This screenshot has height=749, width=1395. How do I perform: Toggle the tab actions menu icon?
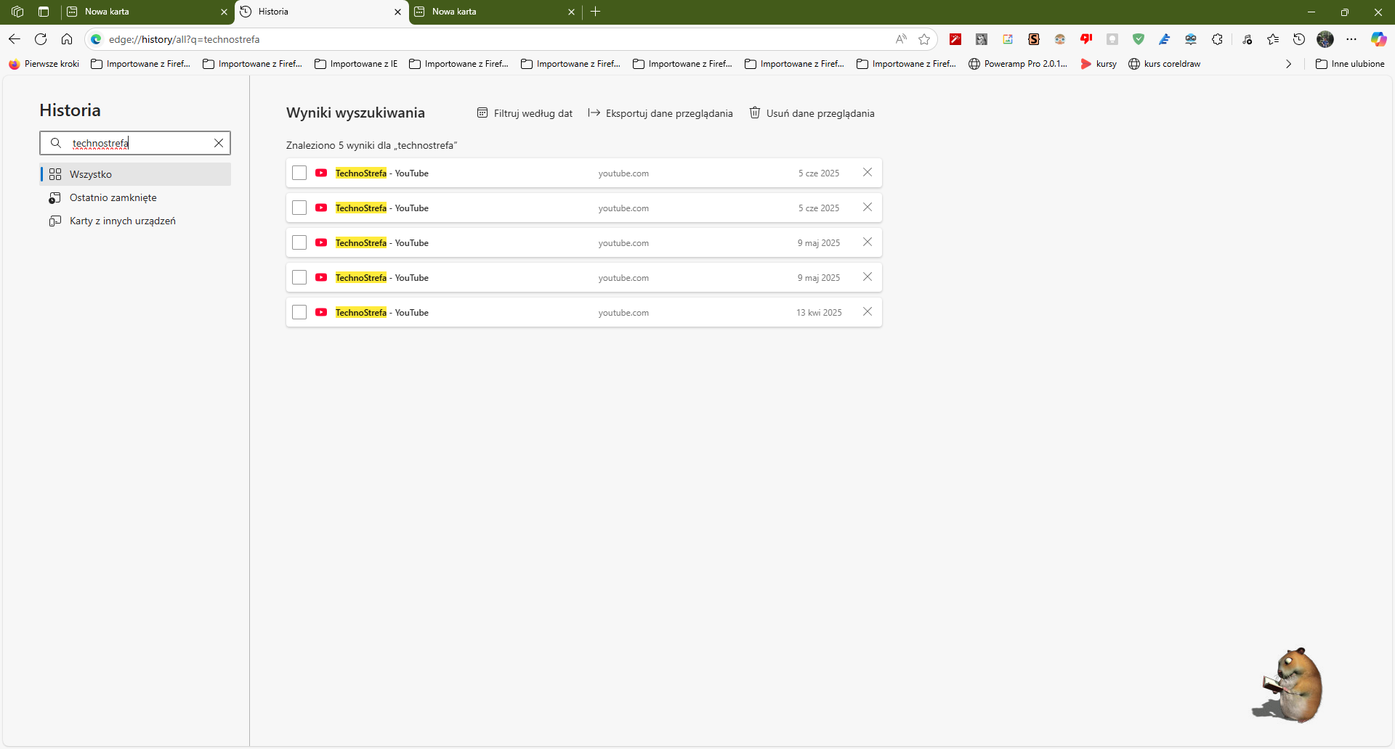tap(44, 12)
